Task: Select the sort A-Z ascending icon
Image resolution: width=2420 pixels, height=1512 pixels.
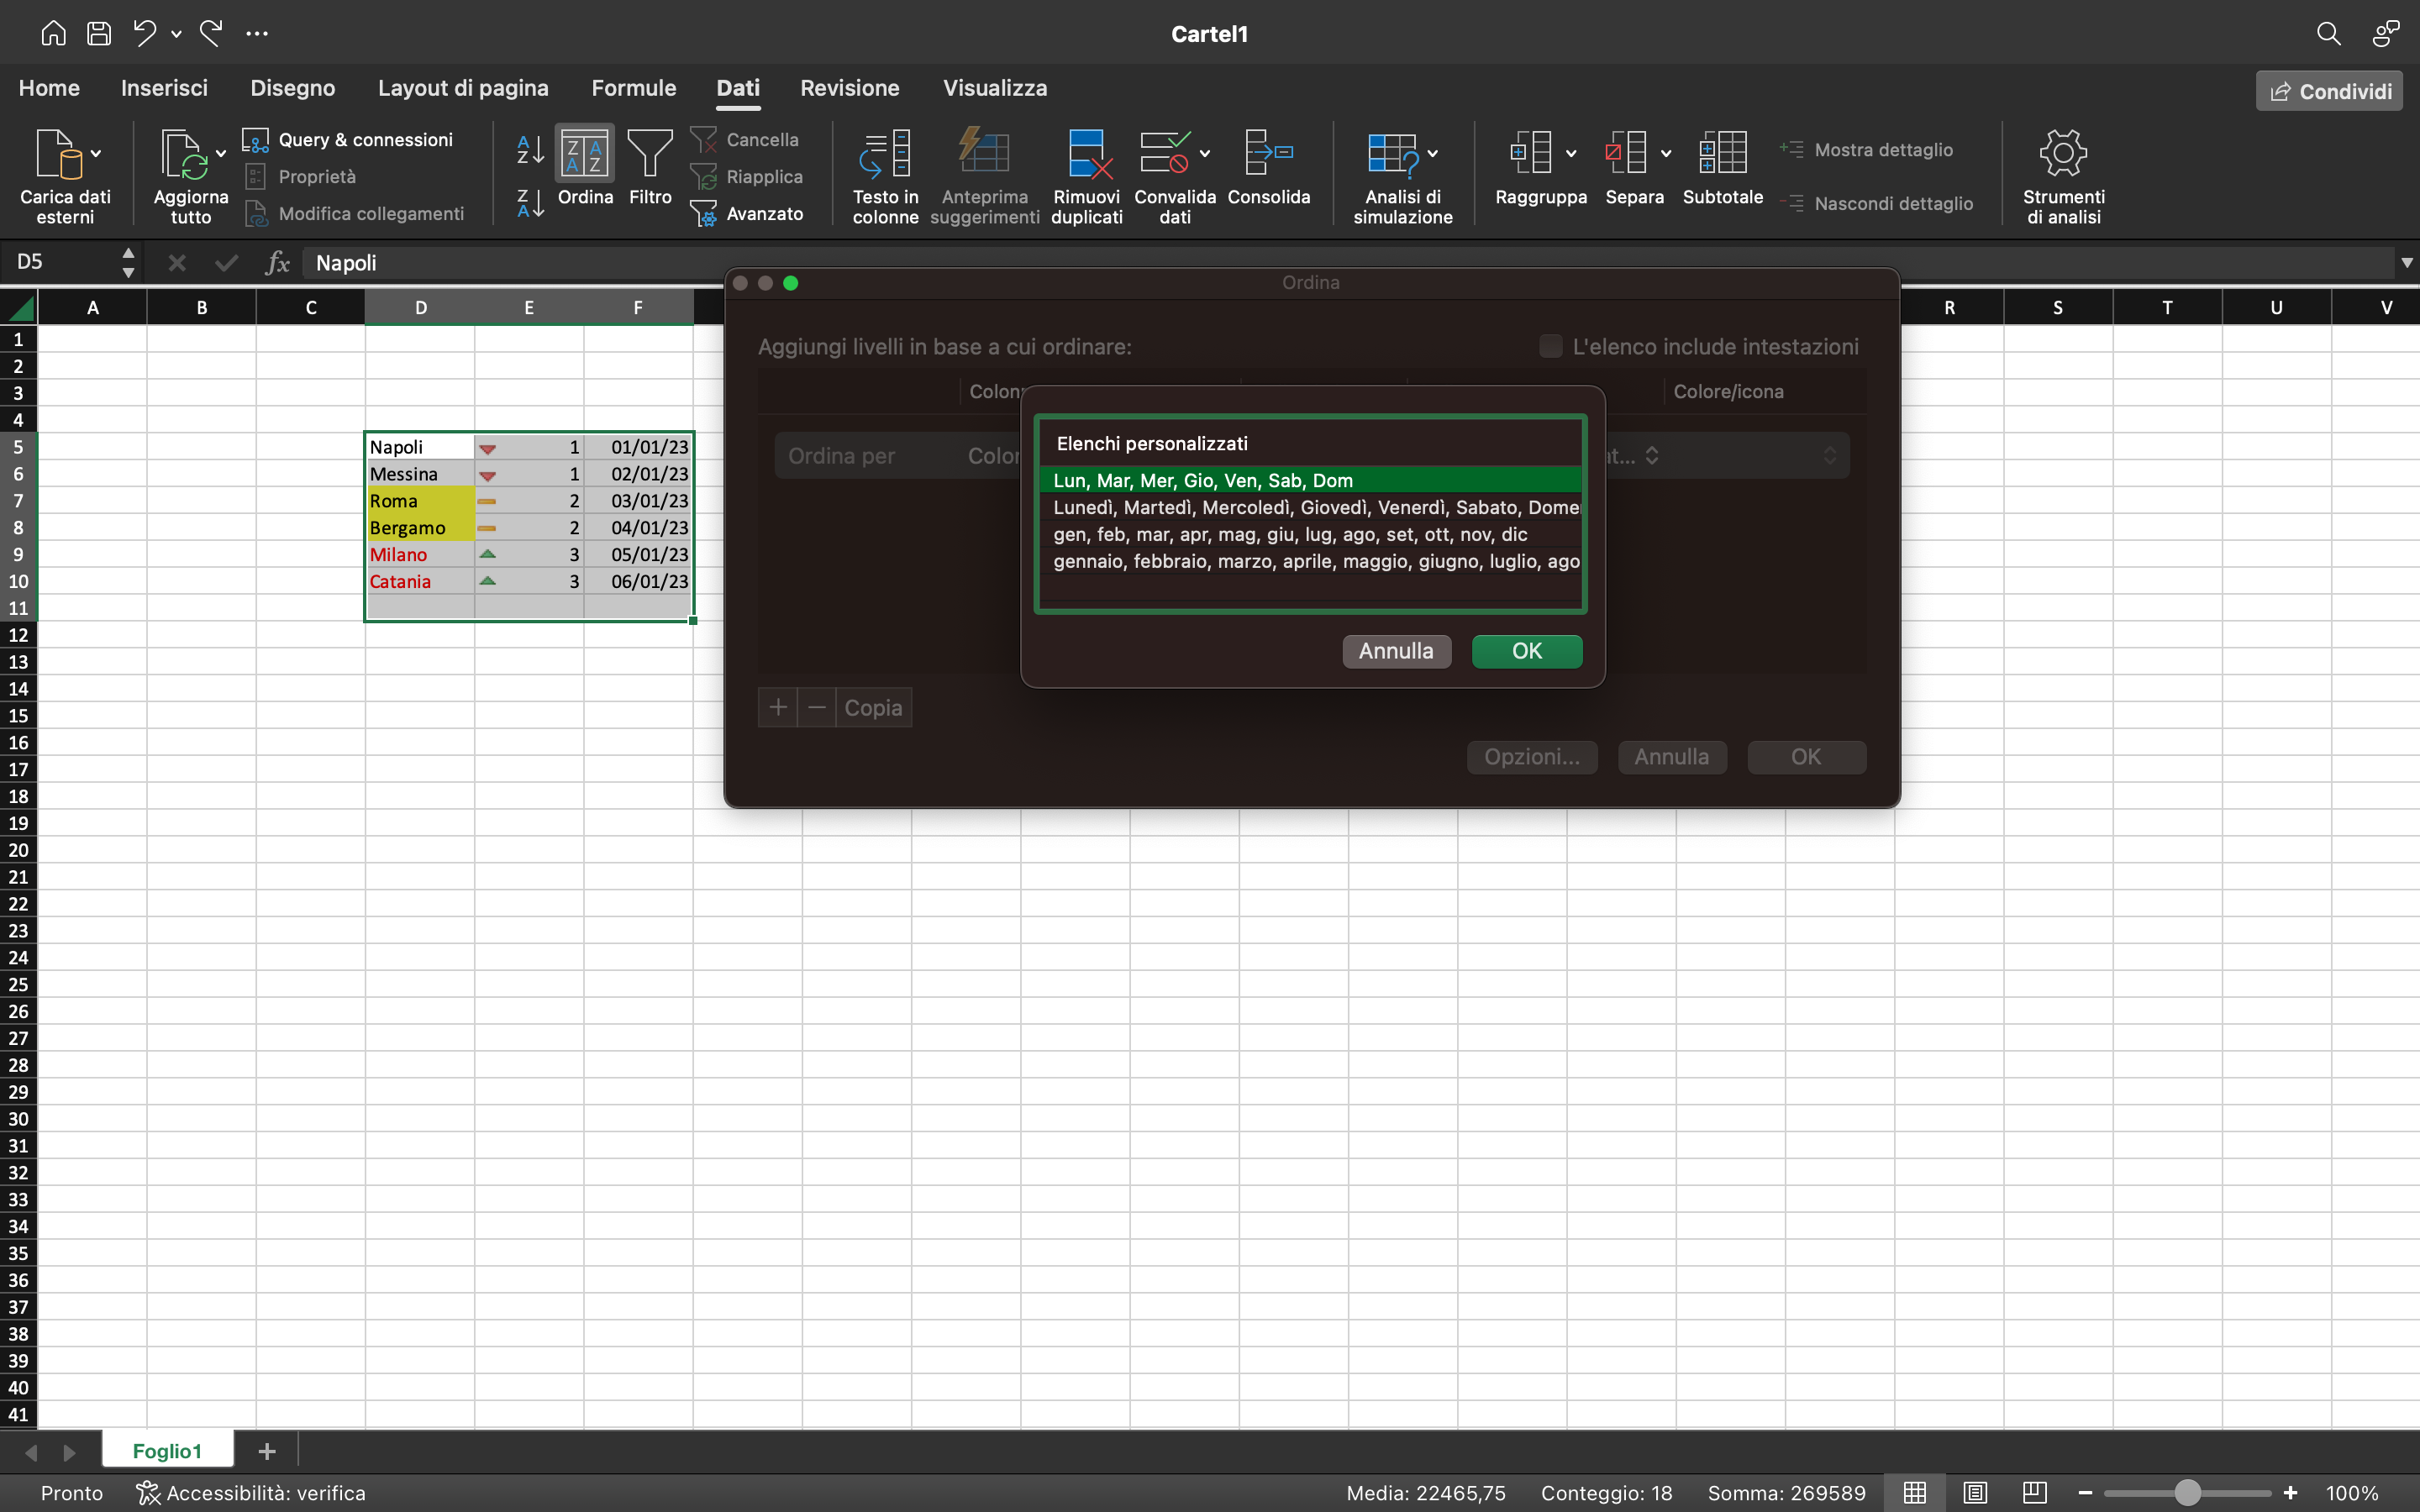Action: click(529, 151)
